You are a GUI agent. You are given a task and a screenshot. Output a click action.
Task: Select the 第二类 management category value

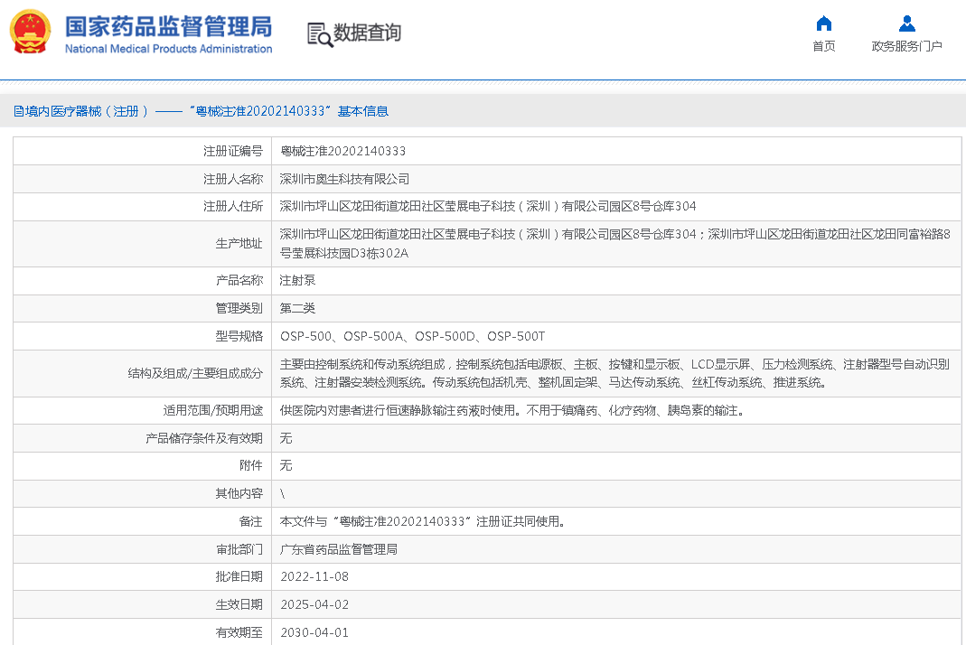(297, 308)
